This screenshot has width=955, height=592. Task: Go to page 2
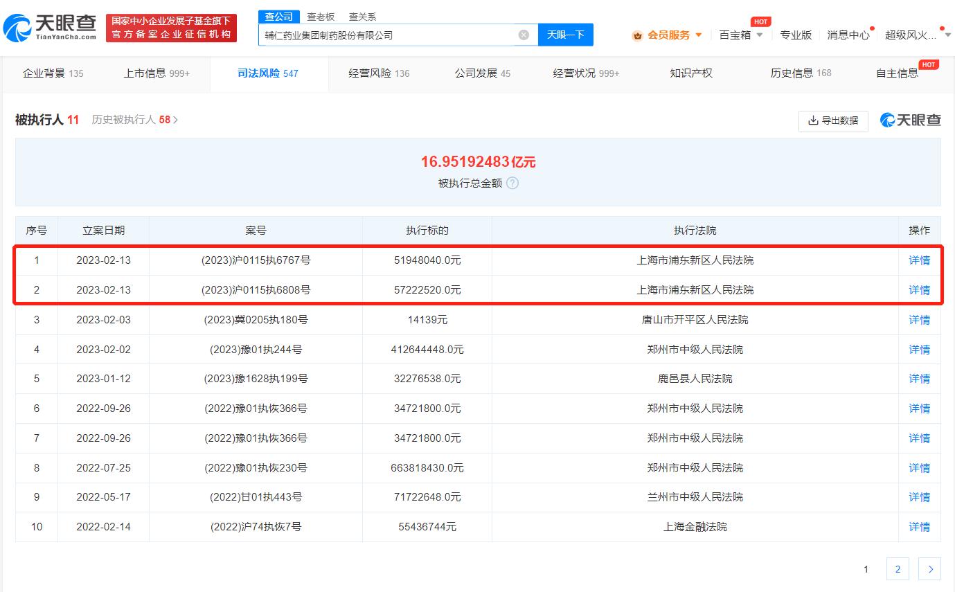pos(898,569)
